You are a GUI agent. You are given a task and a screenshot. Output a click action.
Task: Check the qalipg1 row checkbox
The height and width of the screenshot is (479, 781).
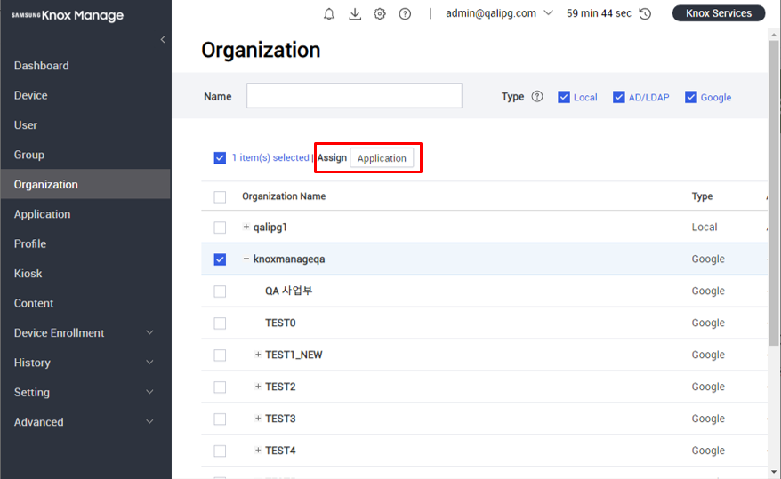click(x=220, y=228)
